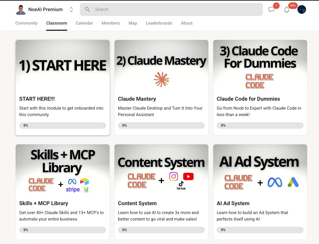This screenshot has height=244, width=319.
Task: Select the Instagram icon on Content System card
Action: (x=174, y=177)
